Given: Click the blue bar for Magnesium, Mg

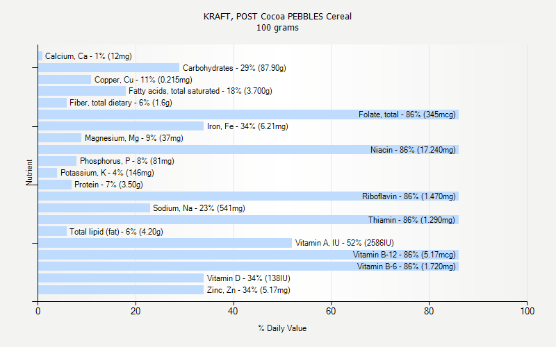Looking at the screenshot, I should tap(60, 138).
